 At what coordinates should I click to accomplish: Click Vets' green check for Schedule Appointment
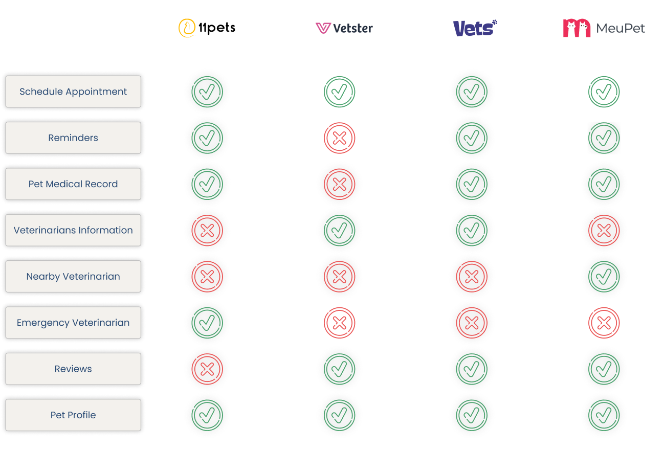[x=472, y=92]
